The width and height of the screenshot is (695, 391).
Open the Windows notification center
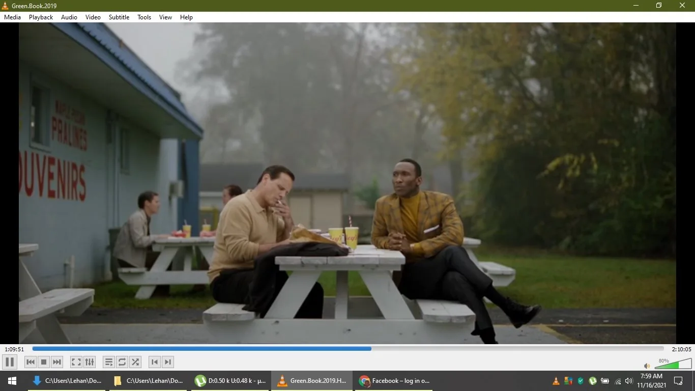678,381
